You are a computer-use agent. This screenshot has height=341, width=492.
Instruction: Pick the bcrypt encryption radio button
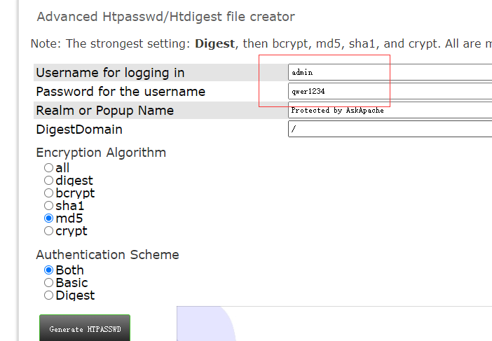pos(48,193)
